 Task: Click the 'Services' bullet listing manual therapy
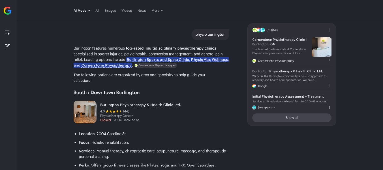pyautogui.click(x=152, y=154)
